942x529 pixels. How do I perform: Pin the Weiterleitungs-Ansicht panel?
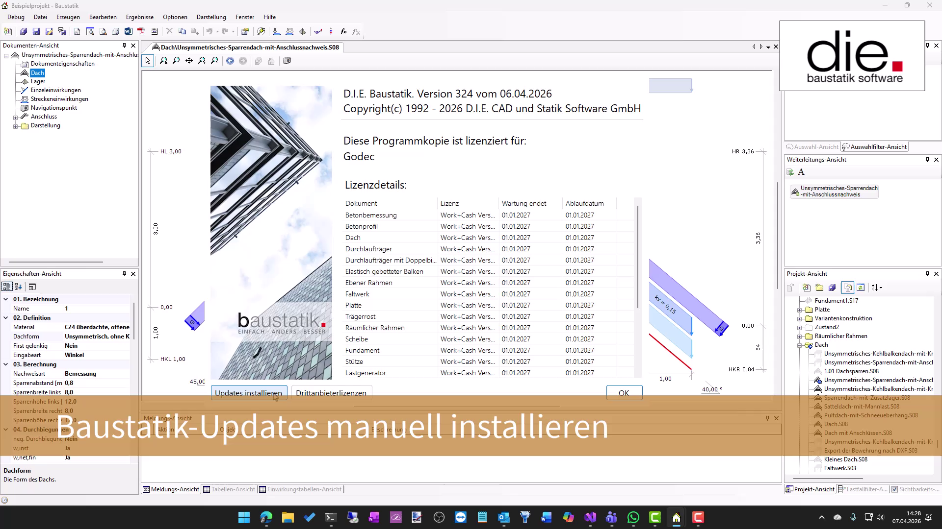pyautogui.click(x=927, y=160)
